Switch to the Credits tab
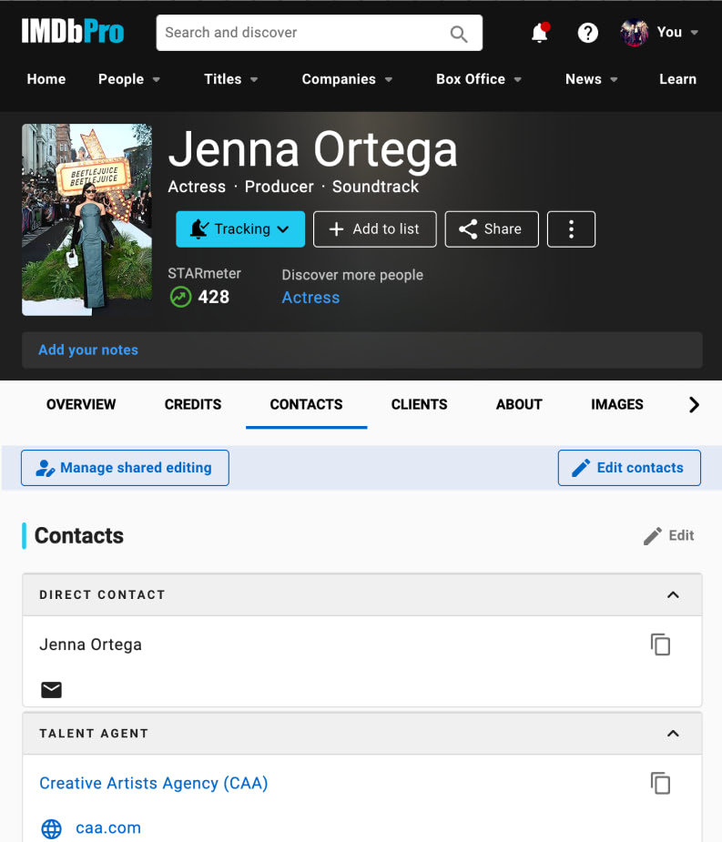 click(x=193, y=404)
